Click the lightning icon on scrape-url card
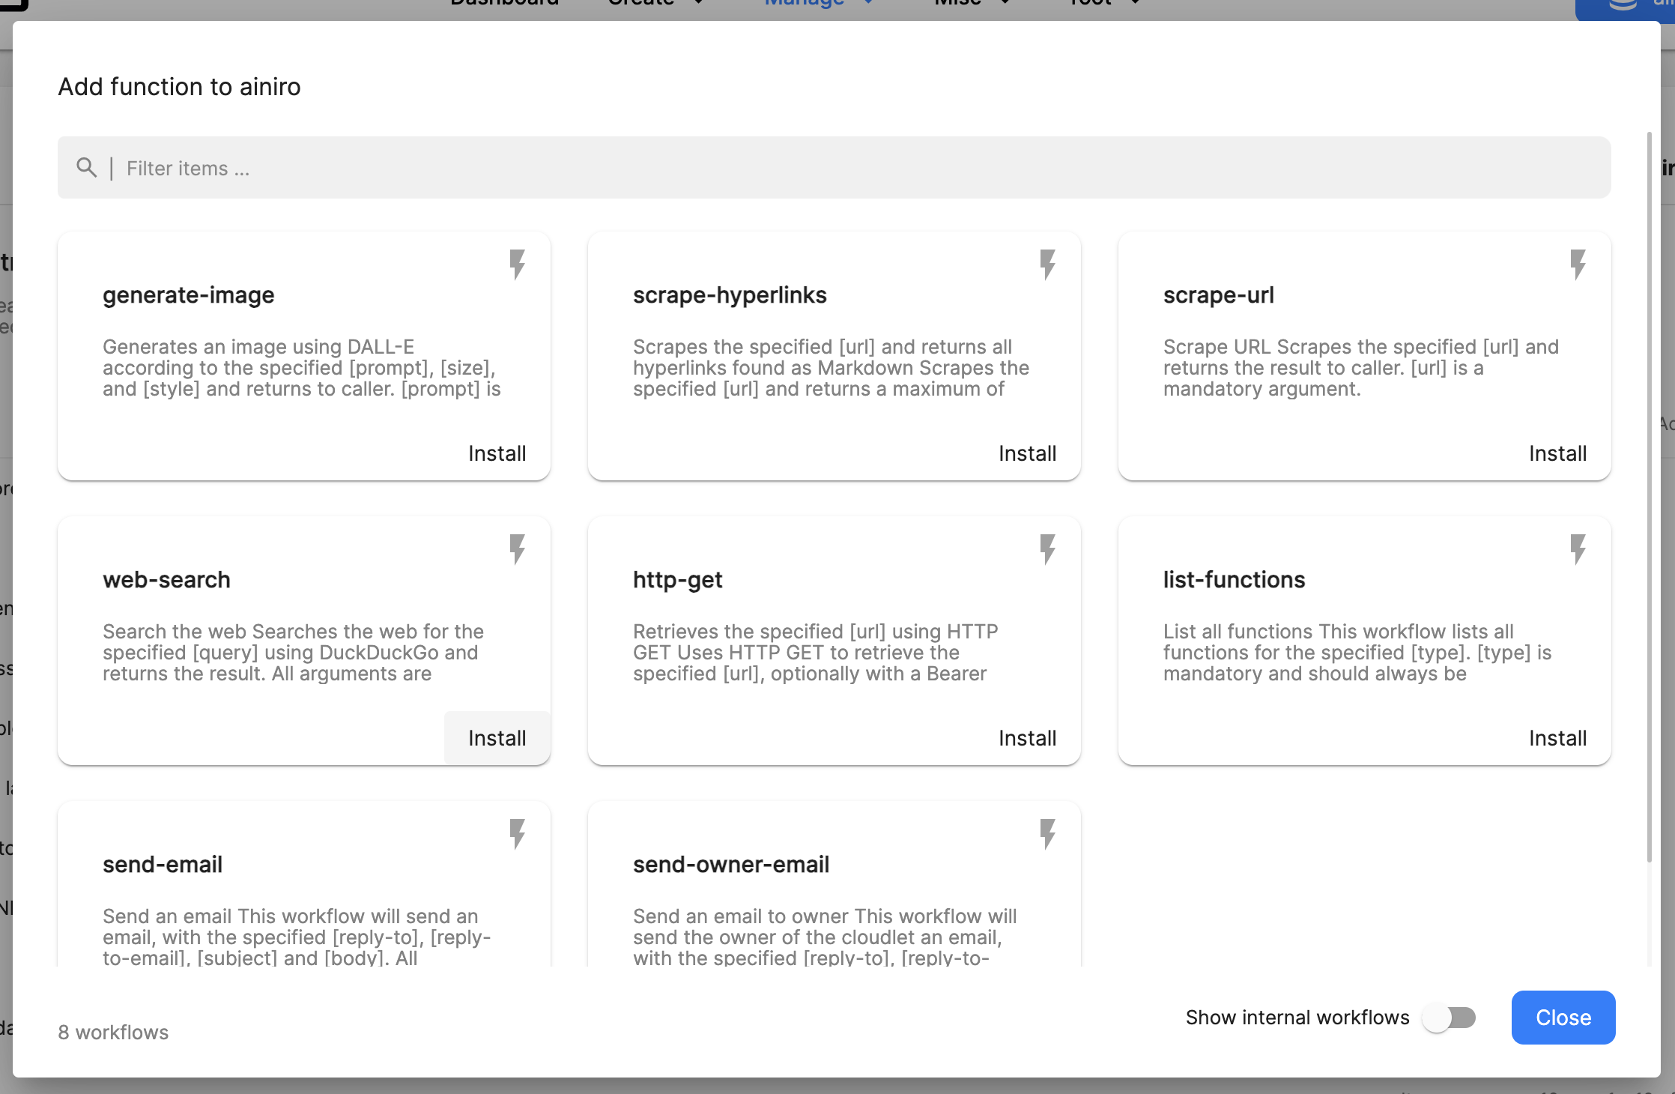 pyautogui.click(x=1578, y=264)
